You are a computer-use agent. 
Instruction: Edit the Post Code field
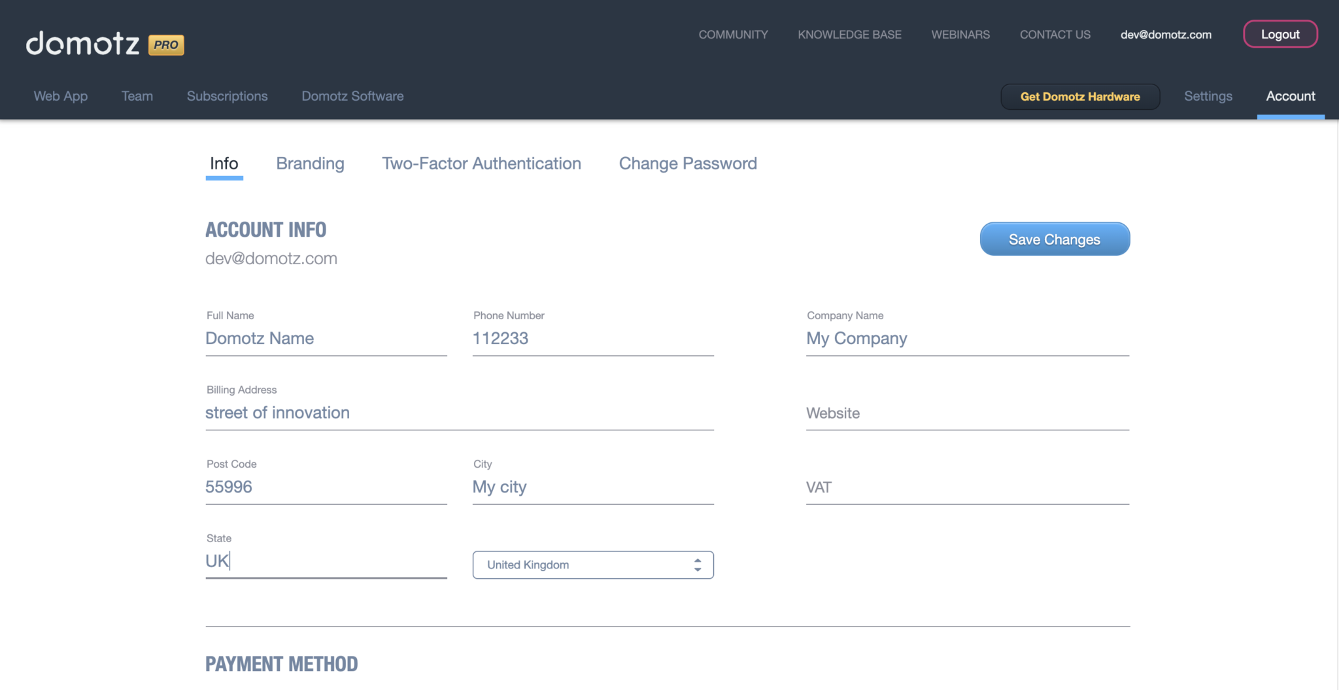tap(326, 487)
